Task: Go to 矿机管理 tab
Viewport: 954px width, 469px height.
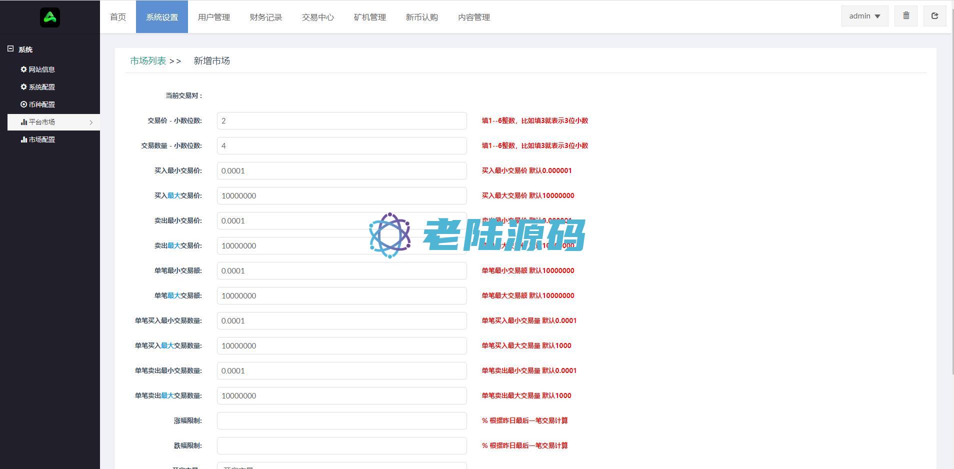Action: point(370,17)
